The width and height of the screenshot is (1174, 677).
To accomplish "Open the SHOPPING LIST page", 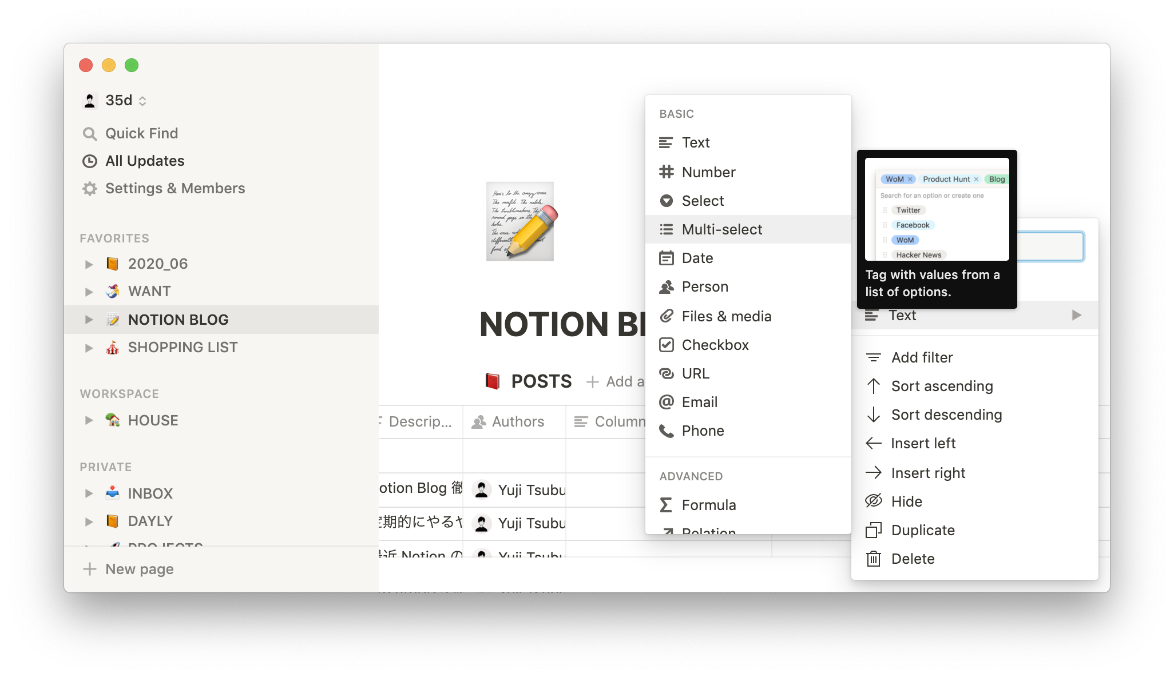I will (x=221, y=347).
